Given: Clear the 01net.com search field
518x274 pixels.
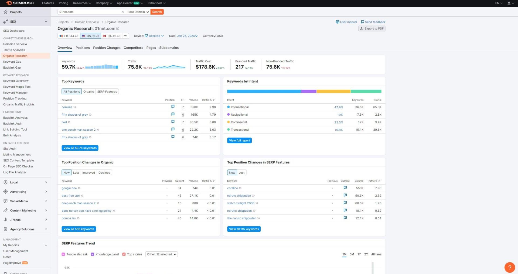Looking at the screenshot, I should click(122, 12).
